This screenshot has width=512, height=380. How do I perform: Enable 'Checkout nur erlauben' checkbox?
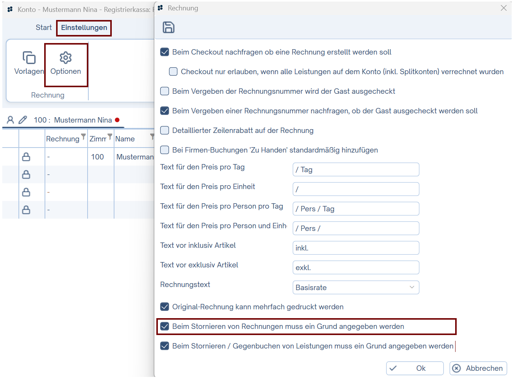(173, 71)
